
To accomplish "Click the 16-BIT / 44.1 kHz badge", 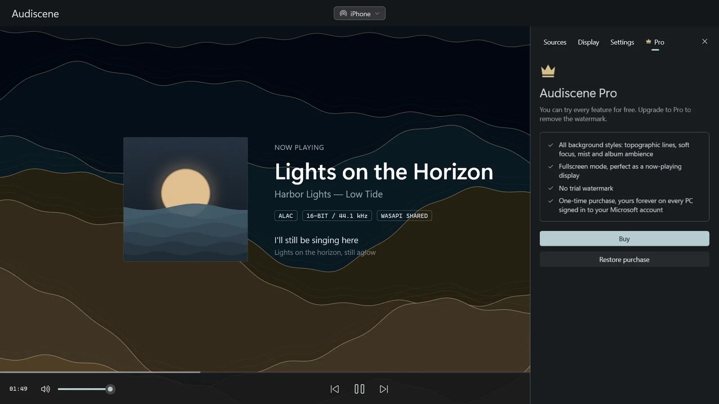I will (x=337, y=216).
